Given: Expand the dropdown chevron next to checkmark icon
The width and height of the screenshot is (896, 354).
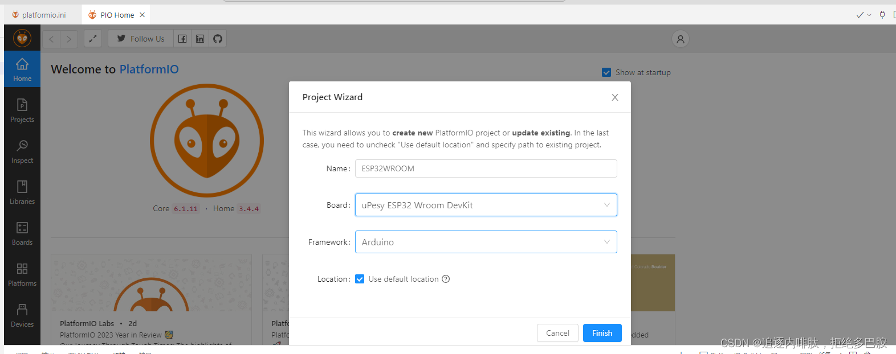Looking at the screenshot, I should [869, 15].
